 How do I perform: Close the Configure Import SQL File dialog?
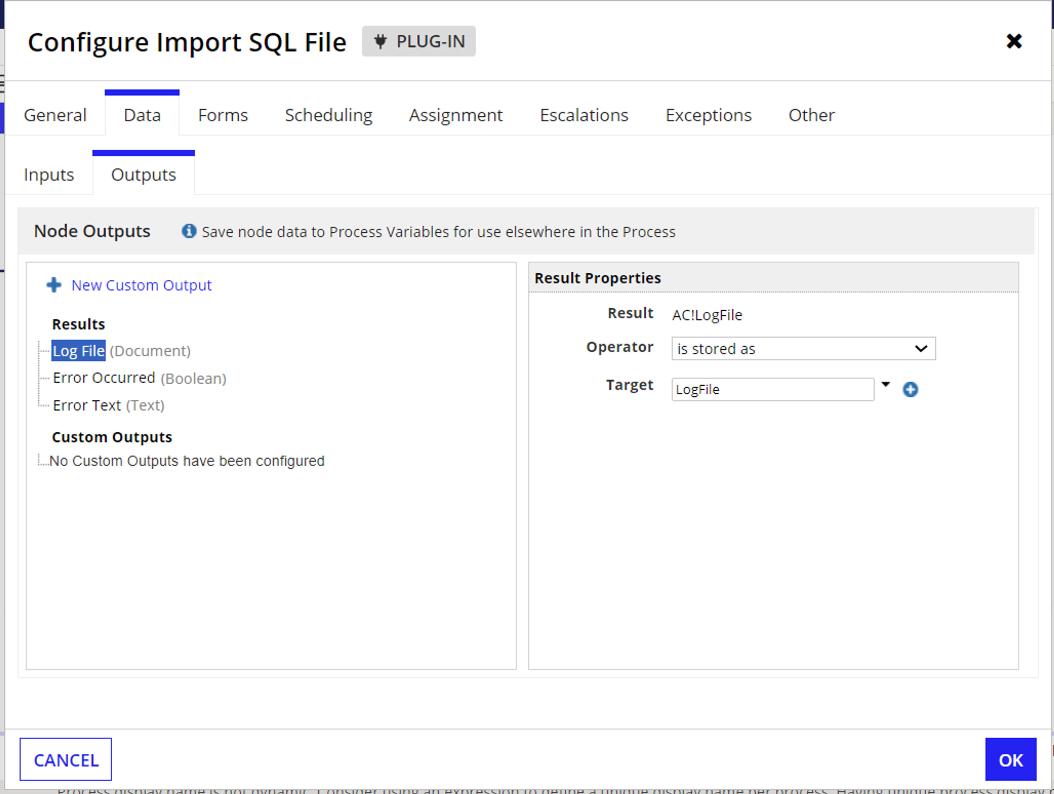(x=1014, y=41)
